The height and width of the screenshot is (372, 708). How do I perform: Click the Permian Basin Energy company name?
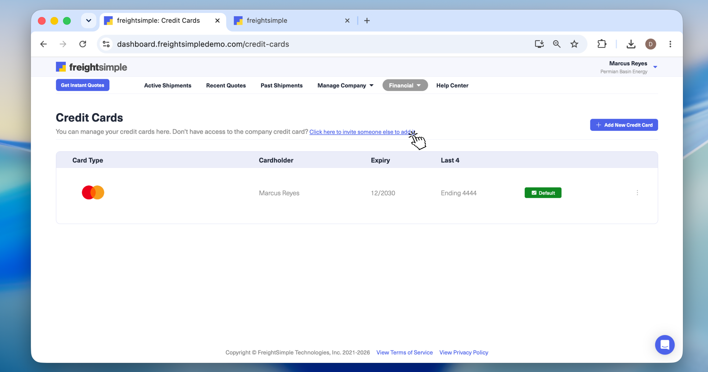624,71
